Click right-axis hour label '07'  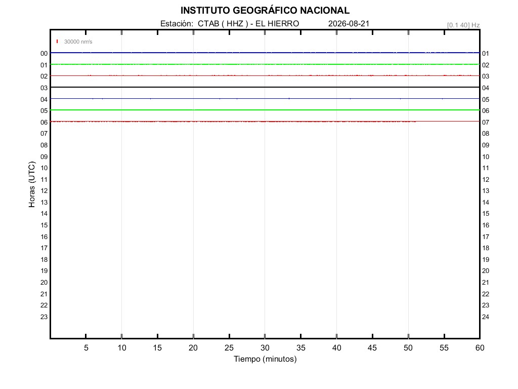[486, 123]
